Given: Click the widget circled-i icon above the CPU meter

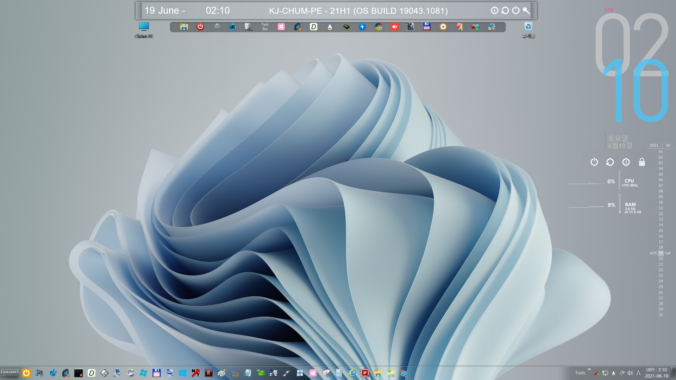Looking at the screenshot, I should pyautogui.click(x=626, y=162).
